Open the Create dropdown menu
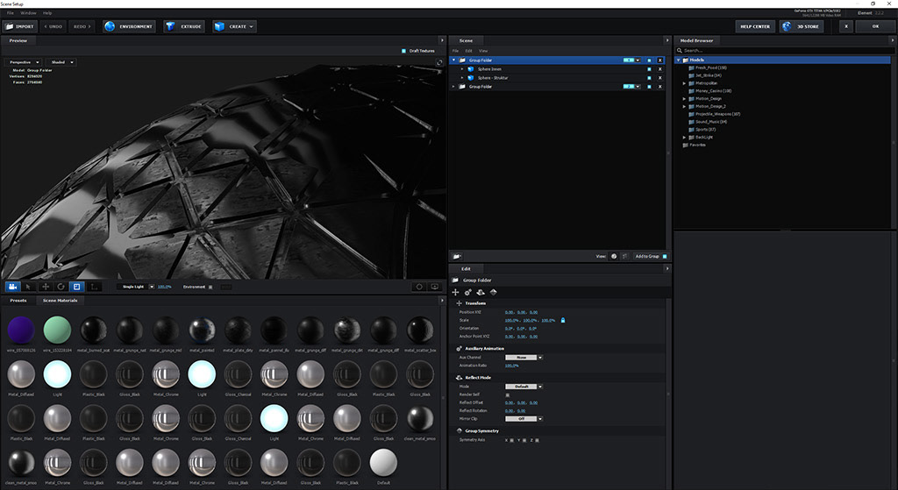Image resolution: width=898 pixels, height=490 pixels. (234, 26)
